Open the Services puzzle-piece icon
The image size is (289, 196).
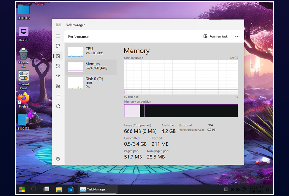click(58, 106)
